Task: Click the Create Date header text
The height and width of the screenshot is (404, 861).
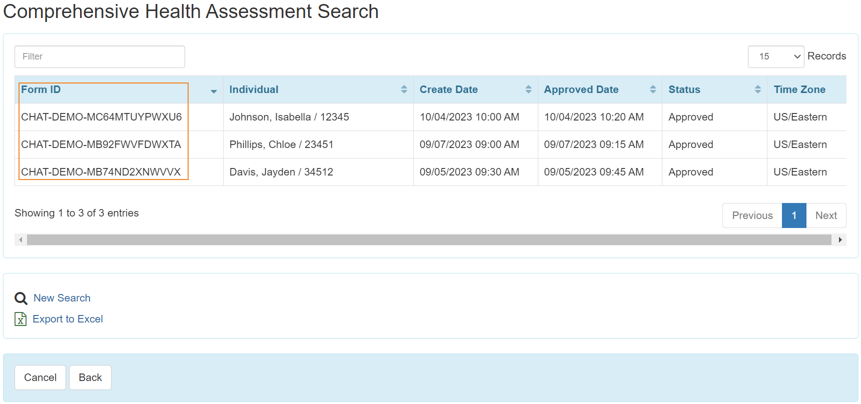Action: tap(448, 89)
